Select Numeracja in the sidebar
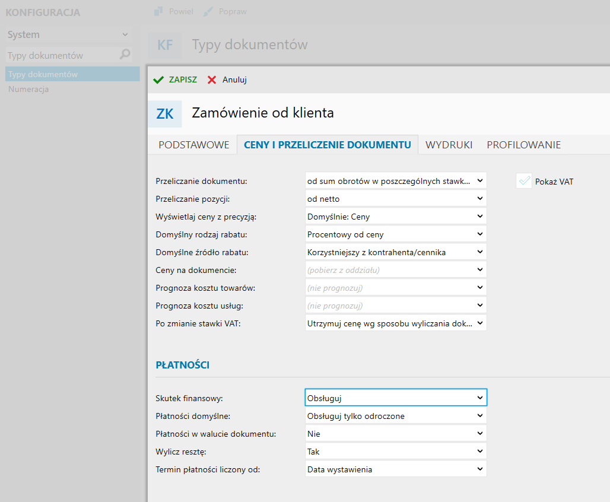Screen dimensions: 610x502 coord(28,90)
